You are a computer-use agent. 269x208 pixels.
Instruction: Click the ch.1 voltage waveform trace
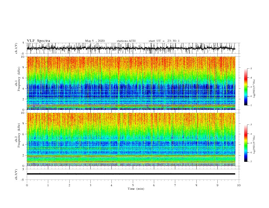pyautogui.click(x=131, y=48)
